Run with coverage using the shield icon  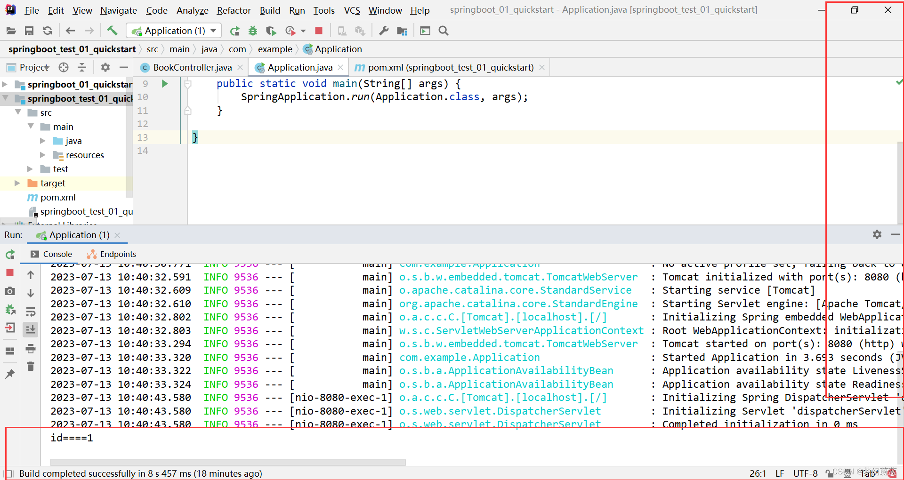click(271, 31)
